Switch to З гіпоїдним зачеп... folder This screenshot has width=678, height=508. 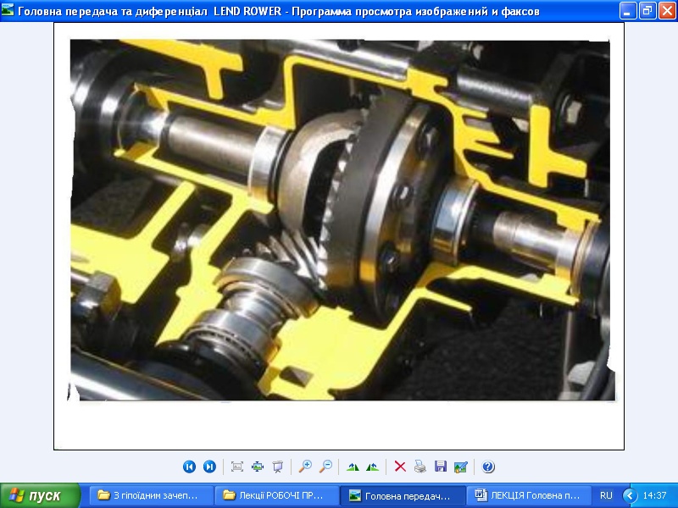[152, 495]
